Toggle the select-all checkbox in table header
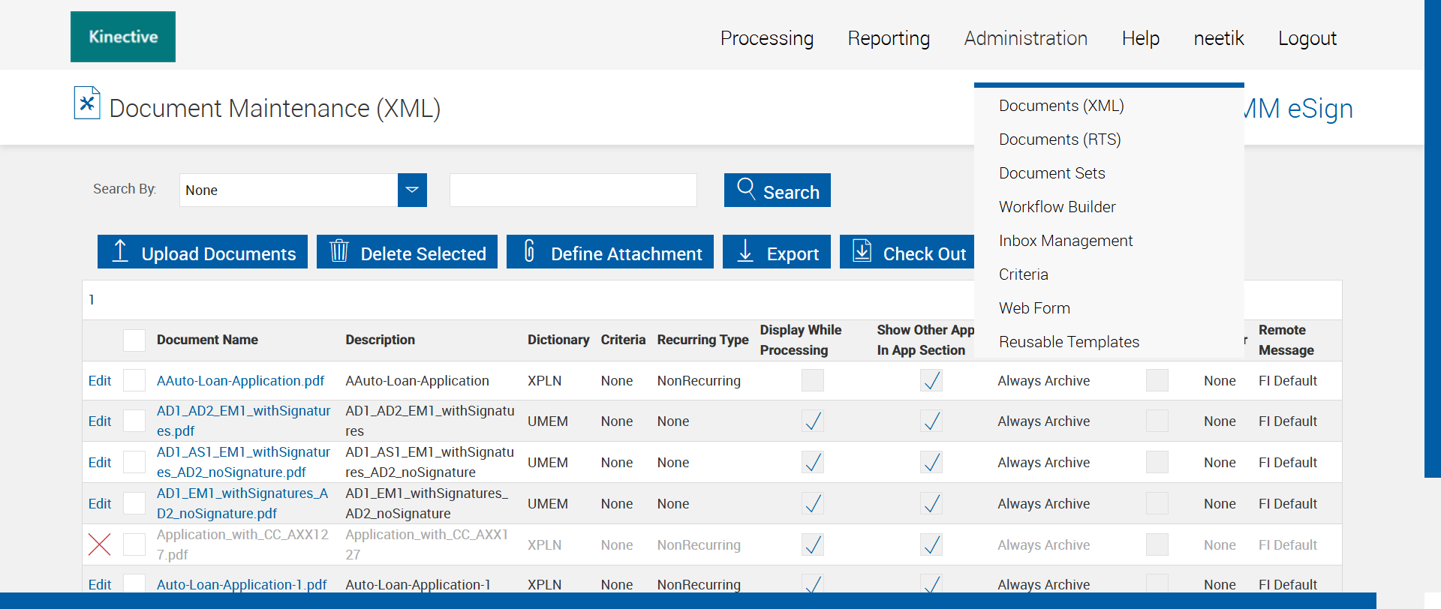Image resolution: width=1441 pixels, height=609 pixels. tap(134, 340)
